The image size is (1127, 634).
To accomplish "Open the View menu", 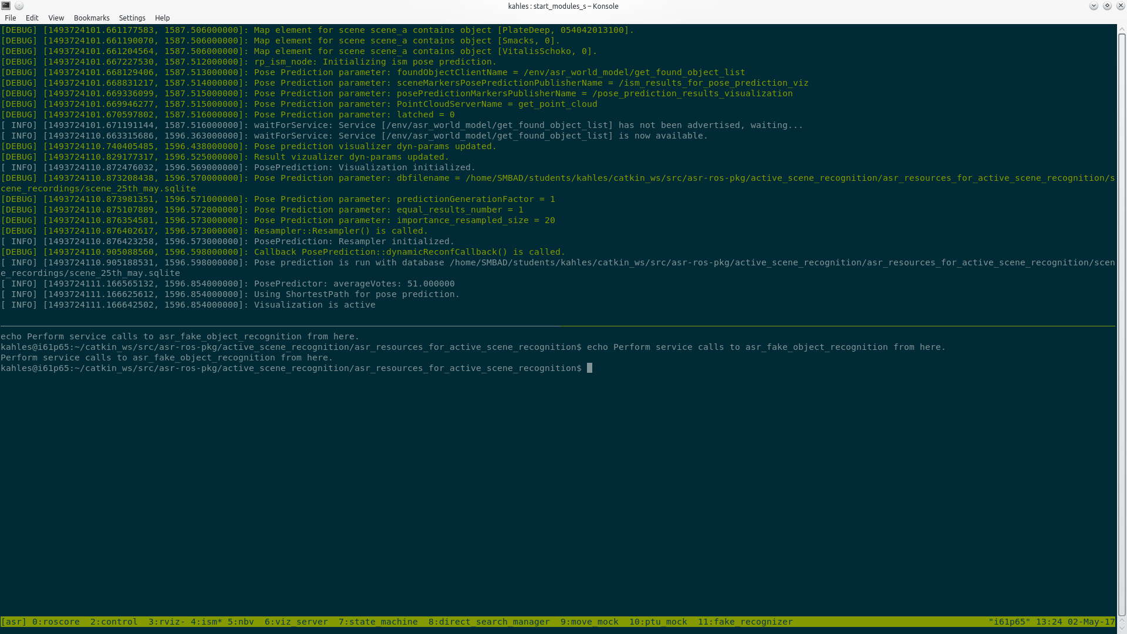I will coord(56,18).
